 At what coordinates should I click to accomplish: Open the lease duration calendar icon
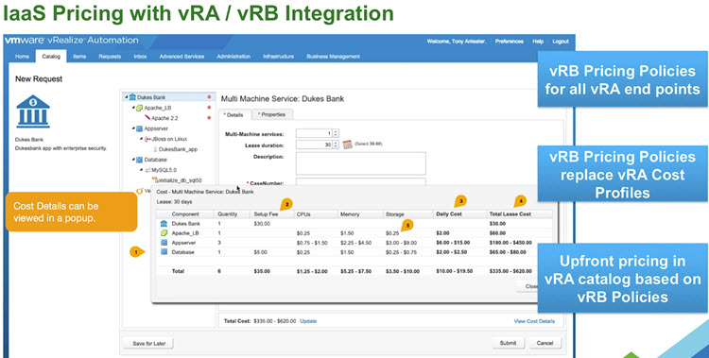coord(347,145)
